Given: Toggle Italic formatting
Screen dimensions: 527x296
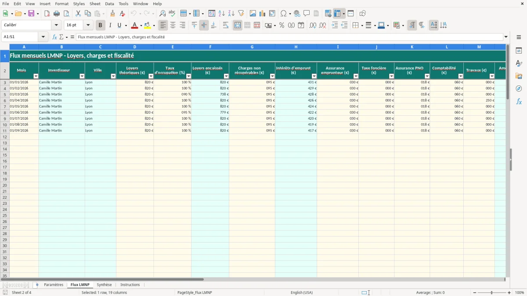Looking at the screenshot, I should click(110, 25).
